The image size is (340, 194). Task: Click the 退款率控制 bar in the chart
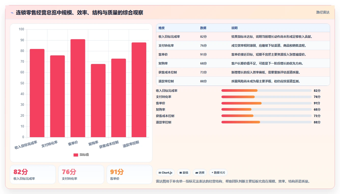[139, 90]
